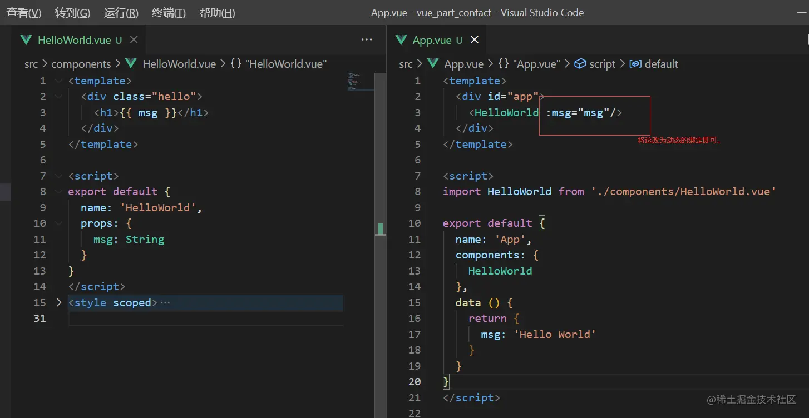Viewport: 809px width, 418px height.
Task: Open the left editor's more actions menu
Action: tap(367, 39)
